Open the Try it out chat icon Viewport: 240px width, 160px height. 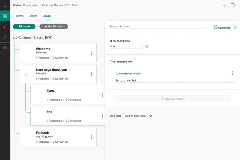click(x=233, y=5)
